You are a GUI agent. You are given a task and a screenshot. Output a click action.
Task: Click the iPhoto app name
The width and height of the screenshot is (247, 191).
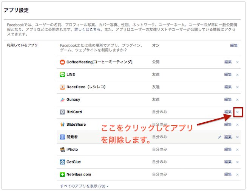pyautogui.click(x=72, y=149)
